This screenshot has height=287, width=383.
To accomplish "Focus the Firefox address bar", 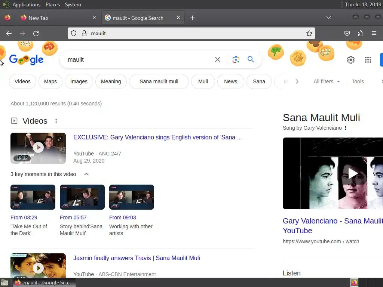I will [191, 33].
